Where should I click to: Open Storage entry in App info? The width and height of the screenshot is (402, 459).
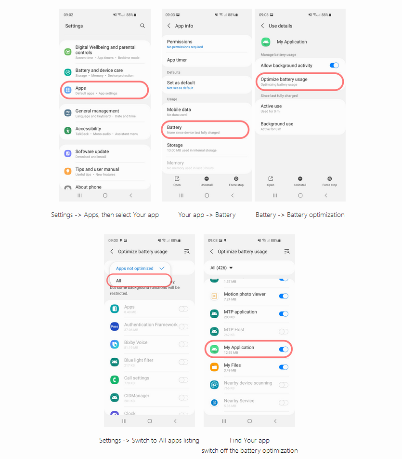tap(207, 148)
